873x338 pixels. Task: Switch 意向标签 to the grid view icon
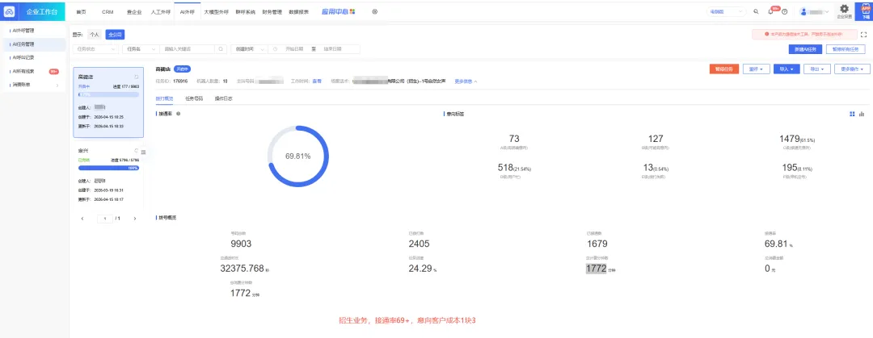click(853, 114)
